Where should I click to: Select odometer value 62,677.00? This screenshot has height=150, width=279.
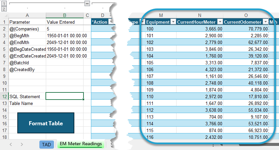pos(246,42)
